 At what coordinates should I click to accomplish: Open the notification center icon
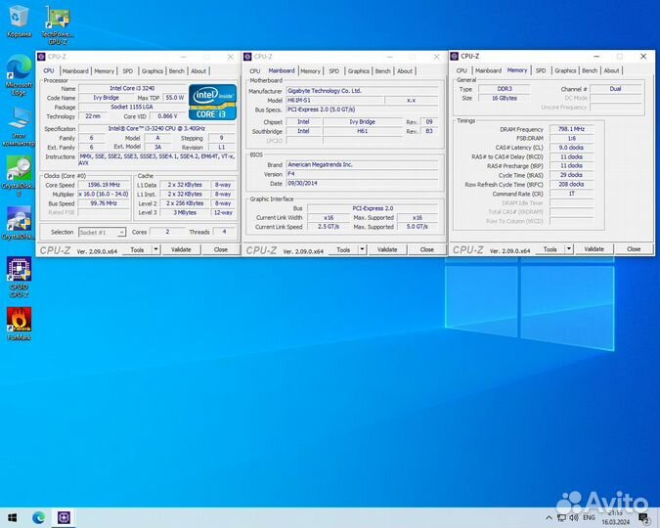(x=644, y=518)
